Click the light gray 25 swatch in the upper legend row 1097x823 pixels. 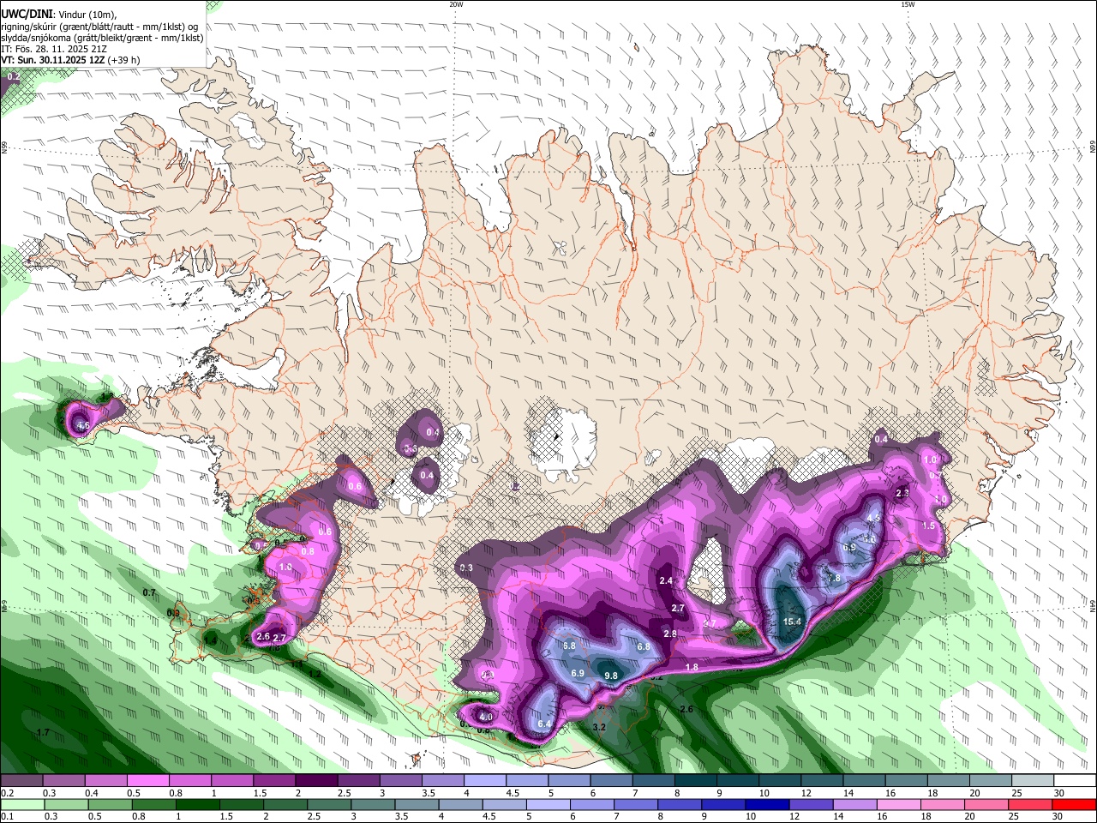point(1033,781)
